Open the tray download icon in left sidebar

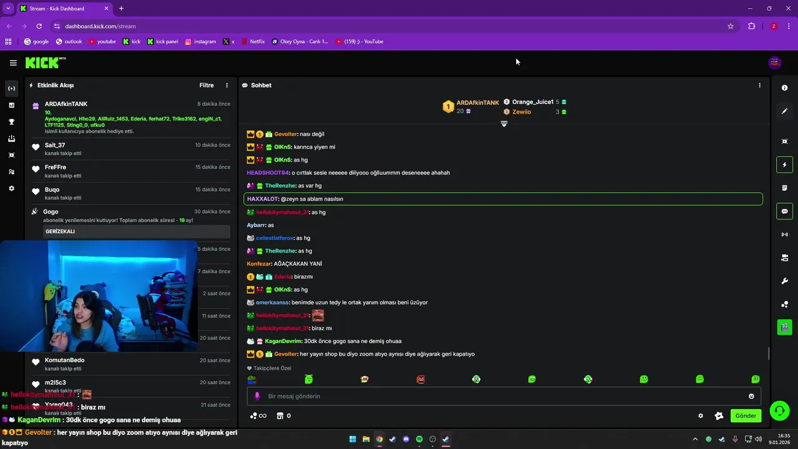(11, 138)
